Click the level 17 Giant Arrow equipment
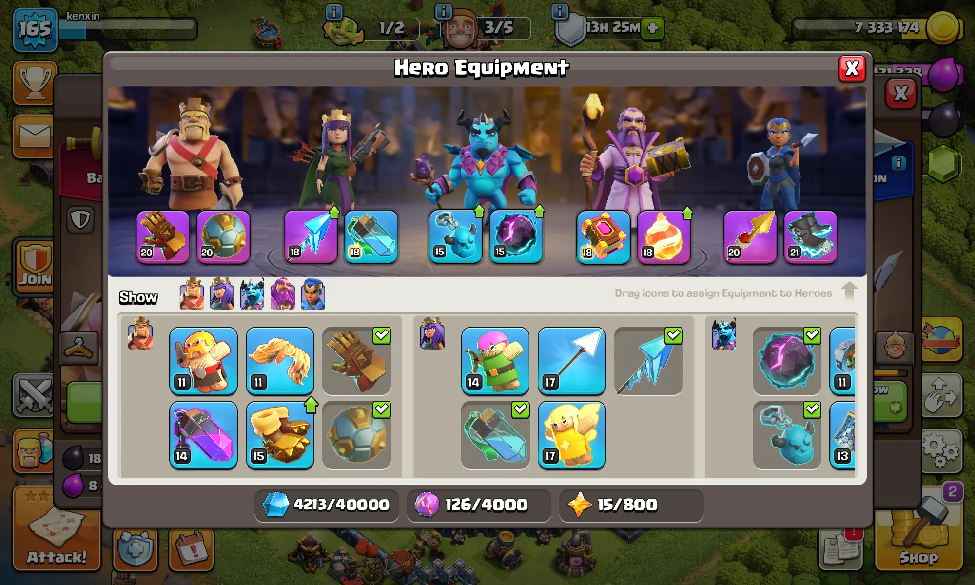Viewport: 975px width, 585px height. click(x=572, y=361)
